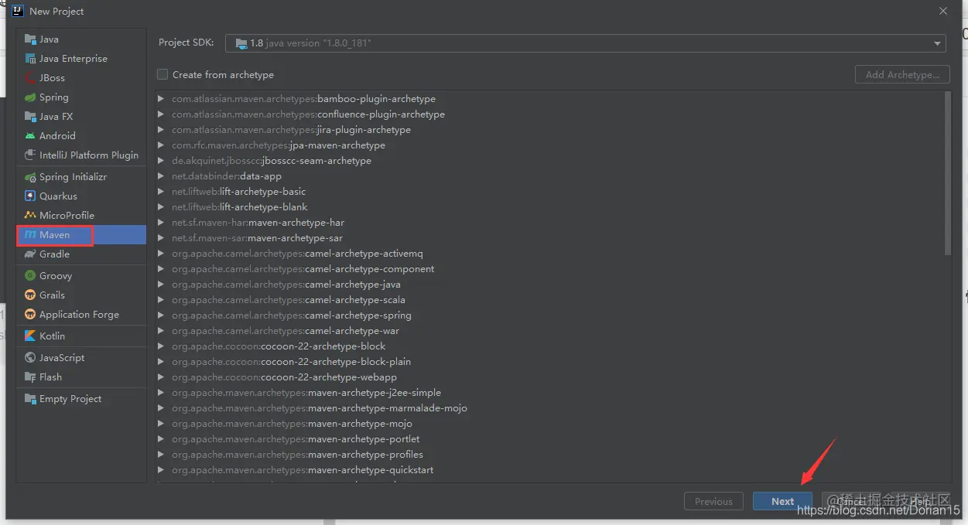Select cocoon-22-archetype-block-plain row
This screenshot has width=968, height=525.
coord(550,362)
